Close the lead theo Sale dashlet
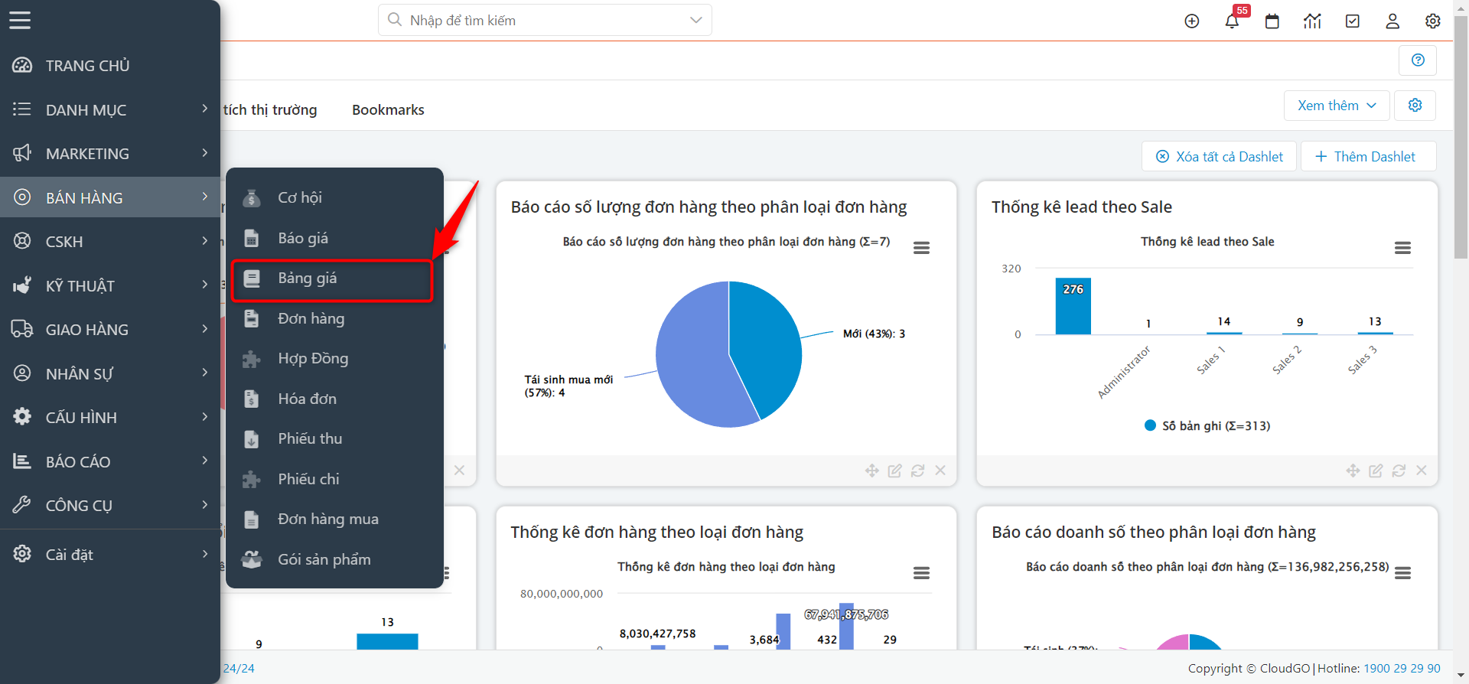Image resolution: width=1469 pixels, height=684 pixels. [x=1422, y=471]
